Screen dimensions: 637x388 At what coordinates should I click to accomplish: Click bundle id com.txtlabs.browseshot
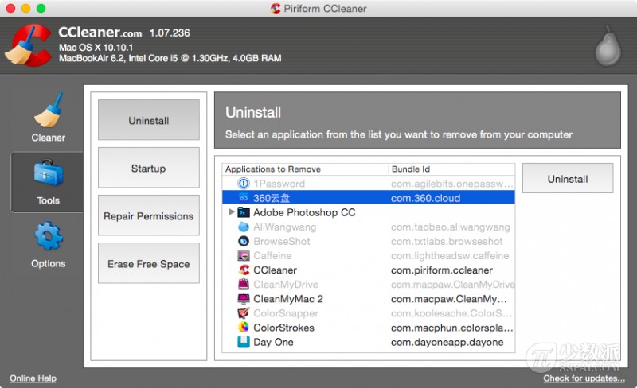pyautogui.click(x=447, y=242)
